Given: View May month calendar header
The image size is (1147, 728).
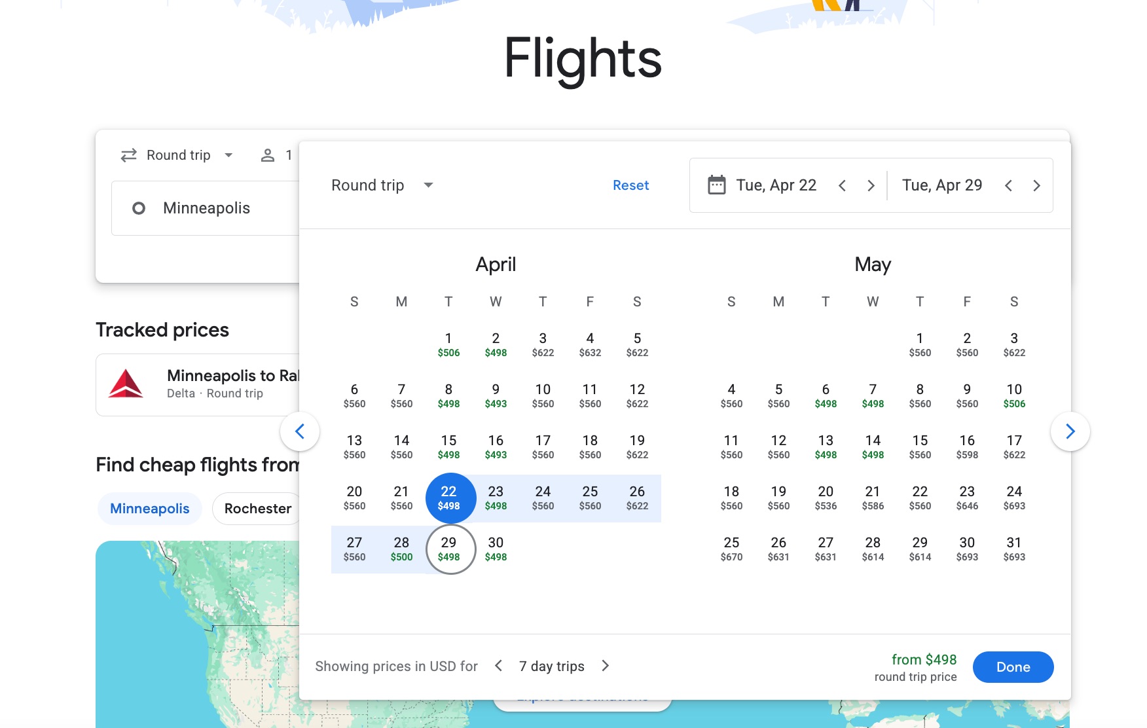Looking at the screenshot, I should point(873,264).
